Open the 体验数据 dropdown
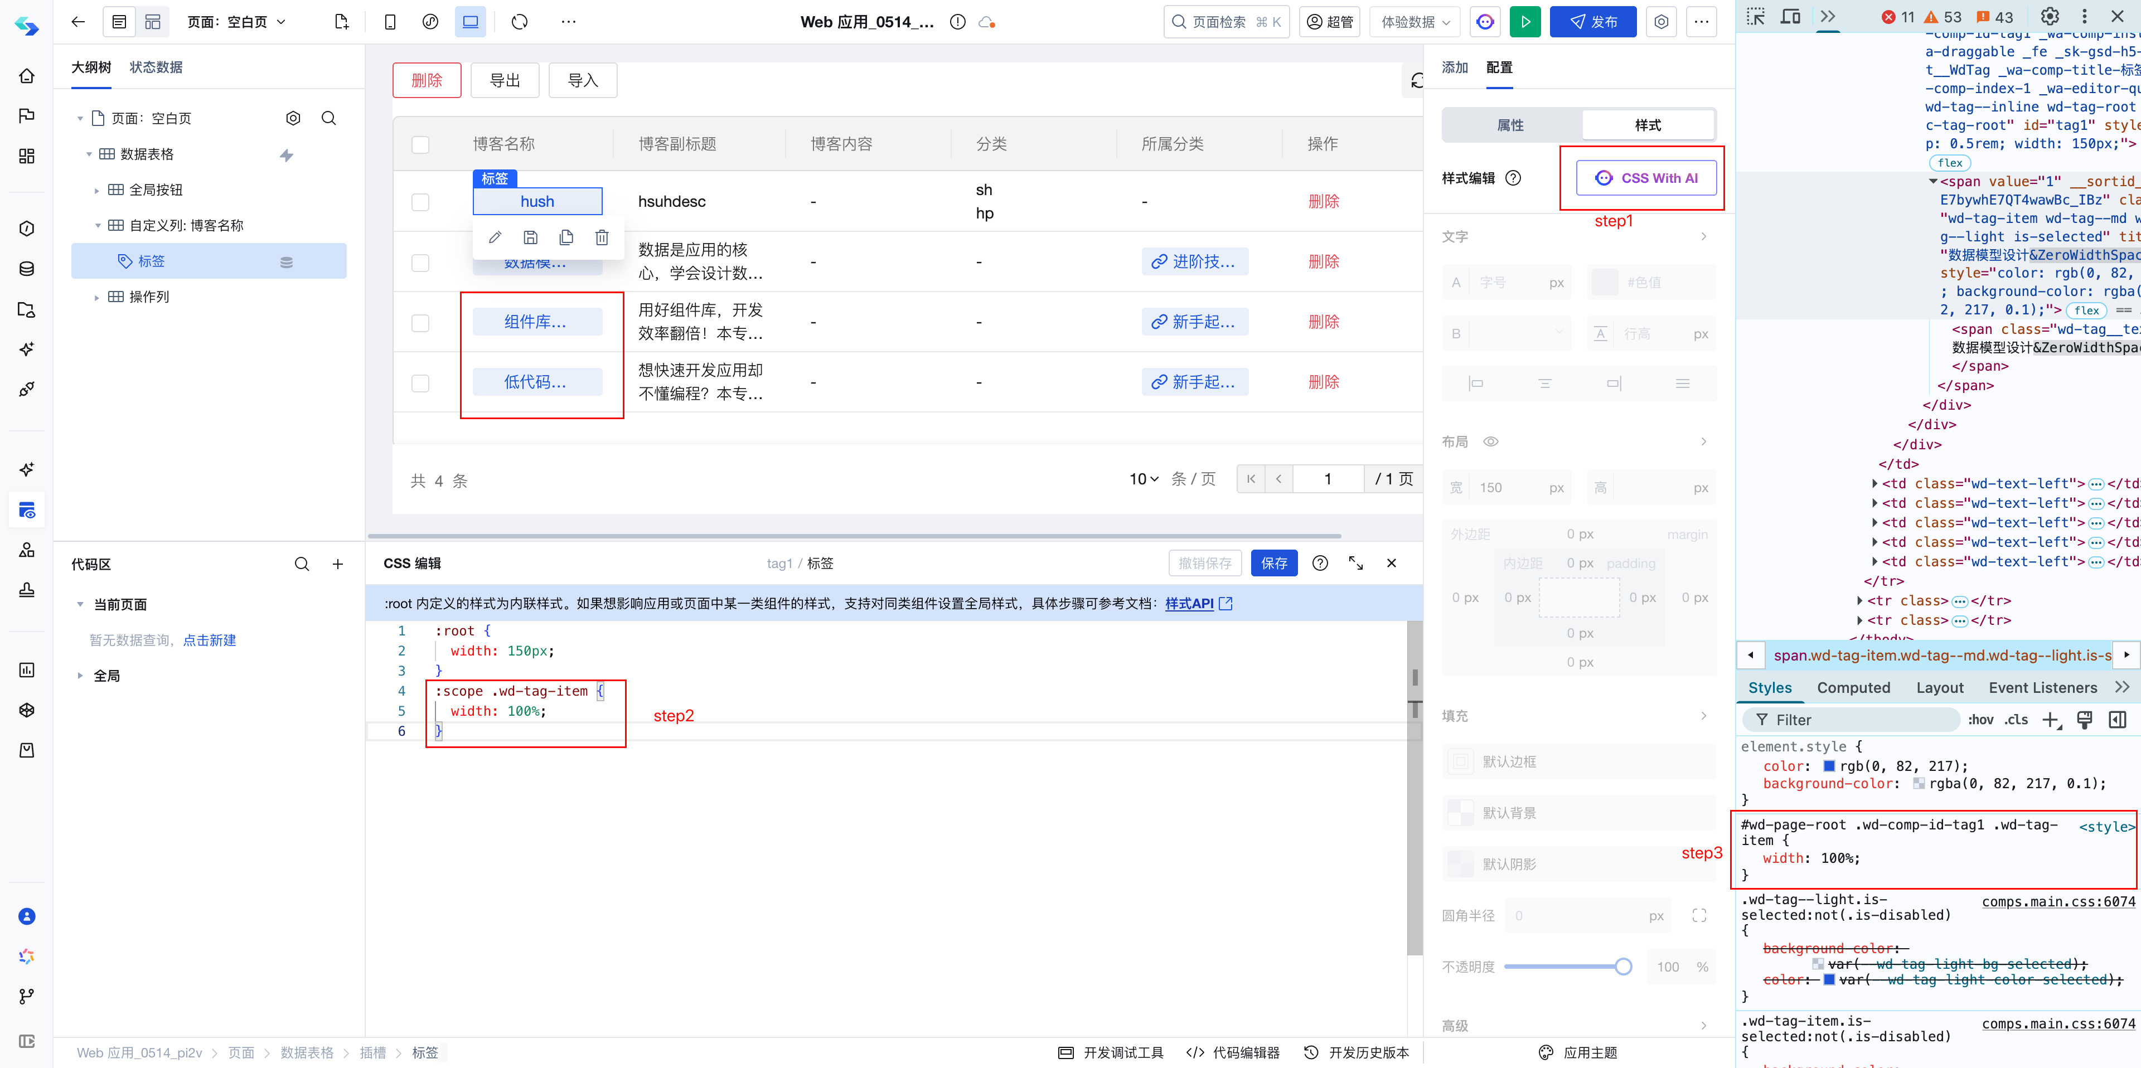The width and height of the screenshot is (2141, 1068). (1416, 22)
